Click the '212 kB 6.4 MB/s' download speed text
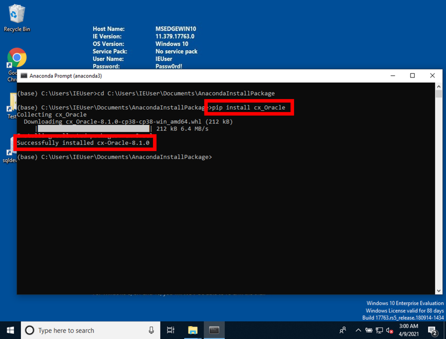This screenshot has width=446, height=339. click(182, 129)
